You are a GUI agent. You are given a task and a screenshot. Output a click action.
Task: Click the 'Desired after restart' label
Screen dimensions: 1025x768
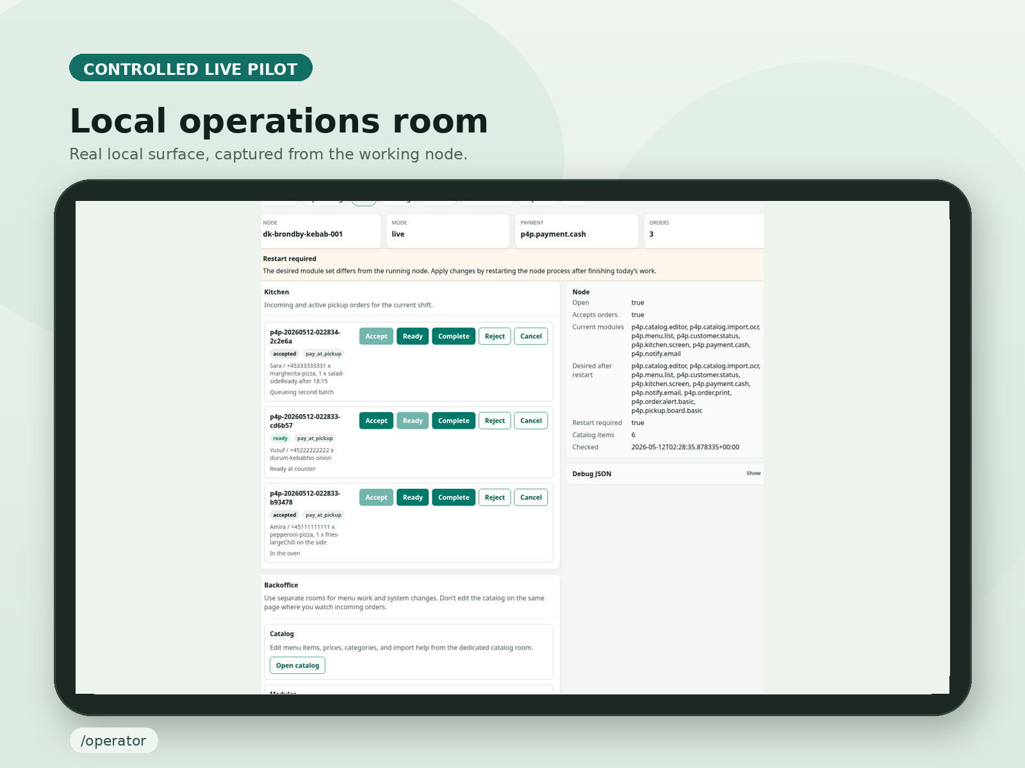[x=593, y=371]
